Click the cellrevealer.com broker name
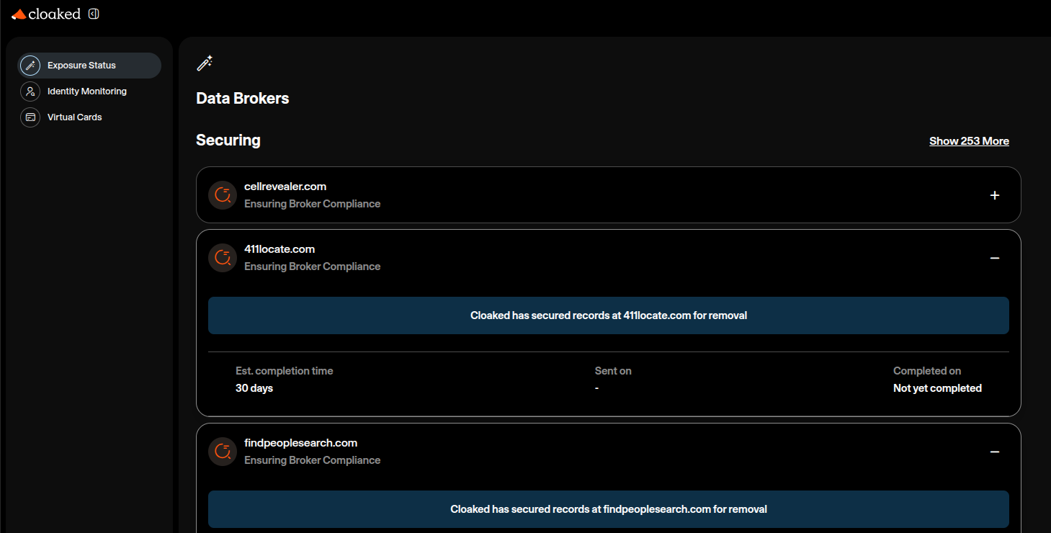The width and height of the screenshot is (1051, 533). click(285, 187)
